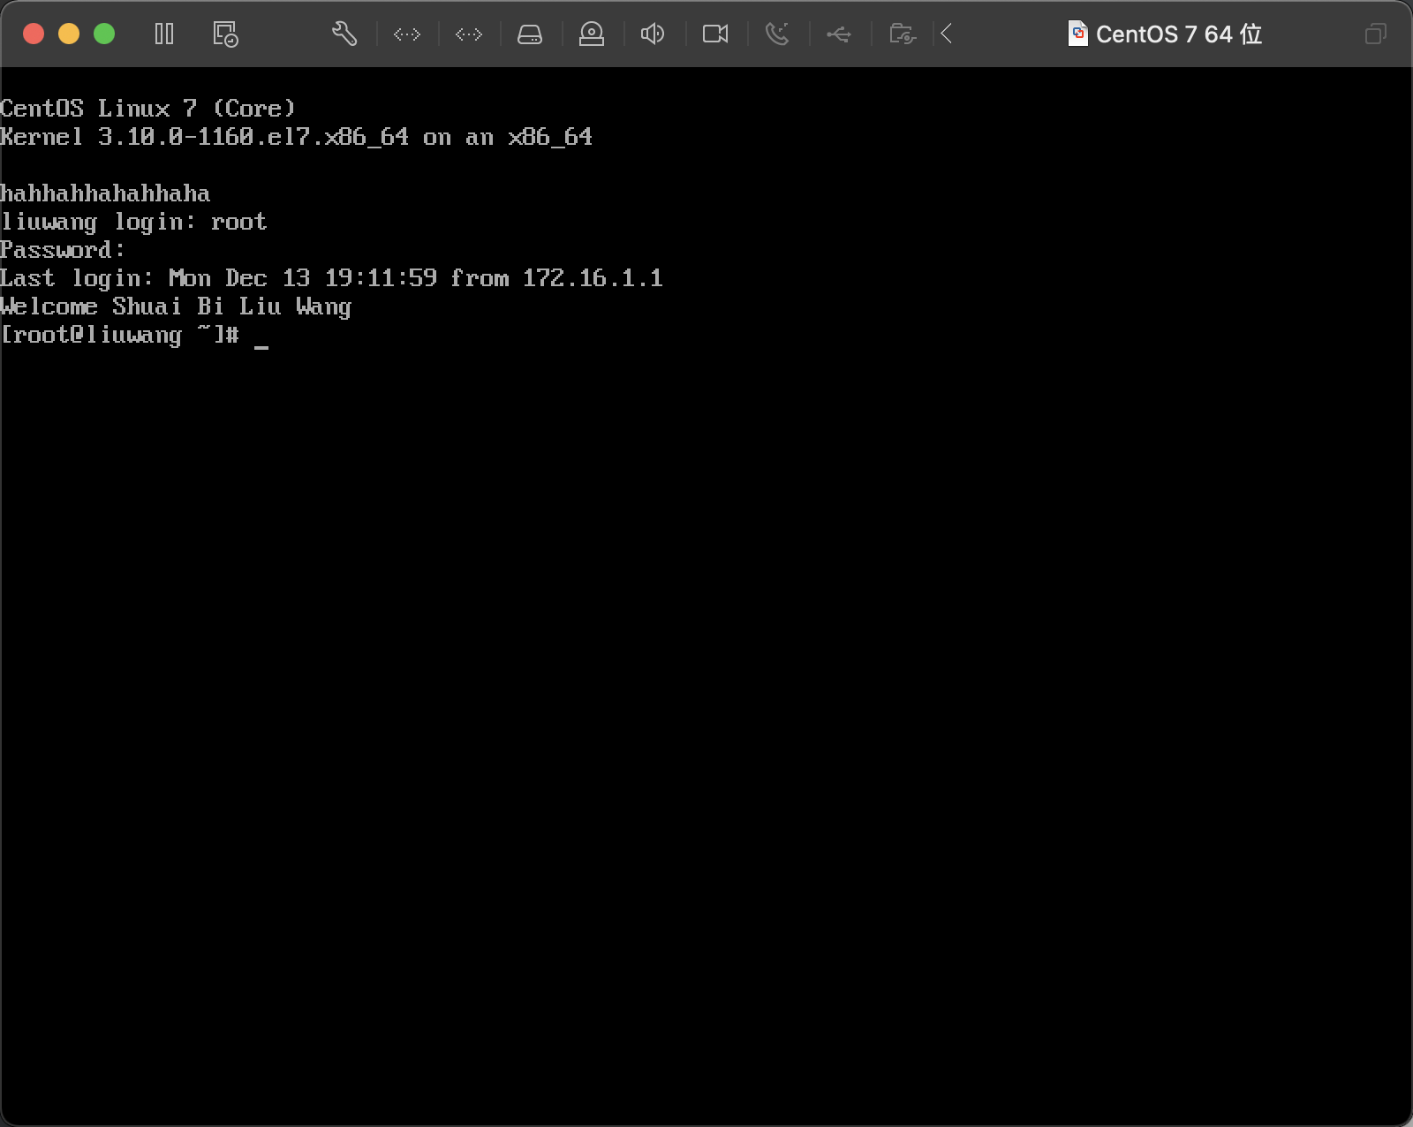Click the "Welcome Shuai Bi Liu Wang" message

click(176, 306)
